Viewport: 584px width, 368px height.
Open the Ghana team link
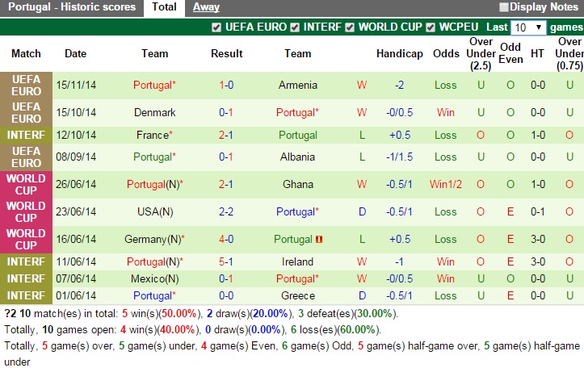[297, 184]
